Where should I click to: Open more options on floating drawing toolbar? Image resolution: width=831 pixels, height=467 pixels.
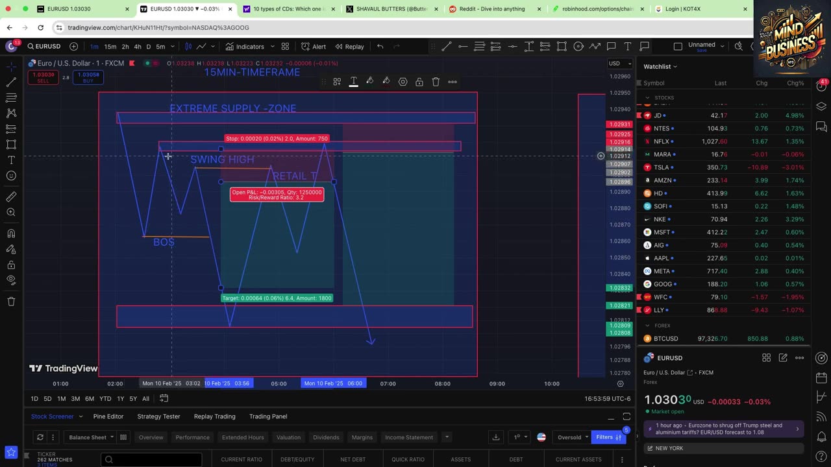pos(453,82)
